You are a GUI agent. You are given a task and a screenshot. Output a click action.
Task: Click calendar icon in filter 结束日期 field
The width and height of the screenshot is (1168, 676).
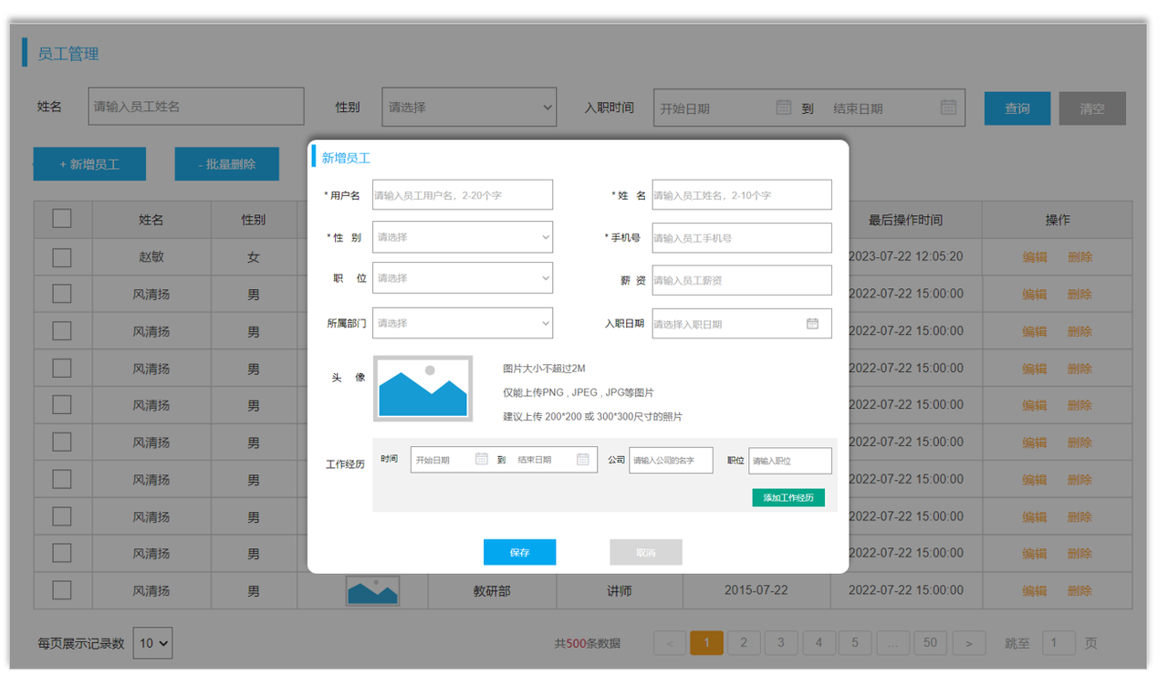point(948,108)
